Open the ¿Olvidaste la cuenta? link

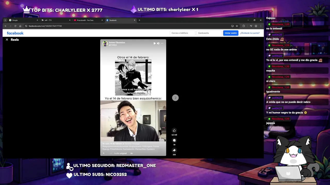pos(250,33)
